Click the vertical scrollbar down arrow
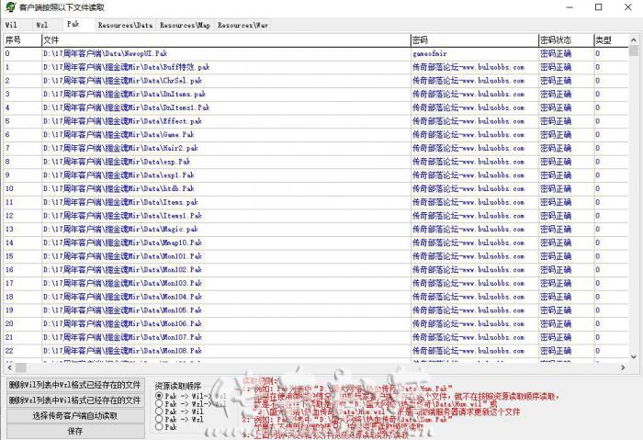The image size is (643, 440). [634, 355]
